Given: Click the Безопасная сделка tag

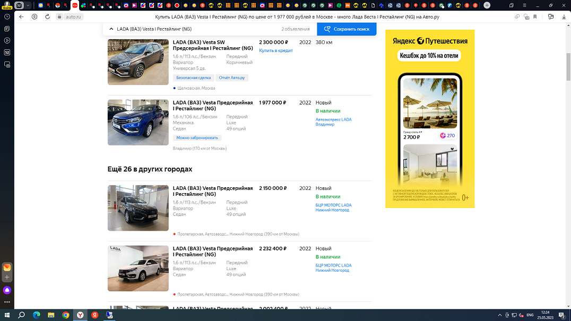Looking at the screenshot, I should click(193, 78).
